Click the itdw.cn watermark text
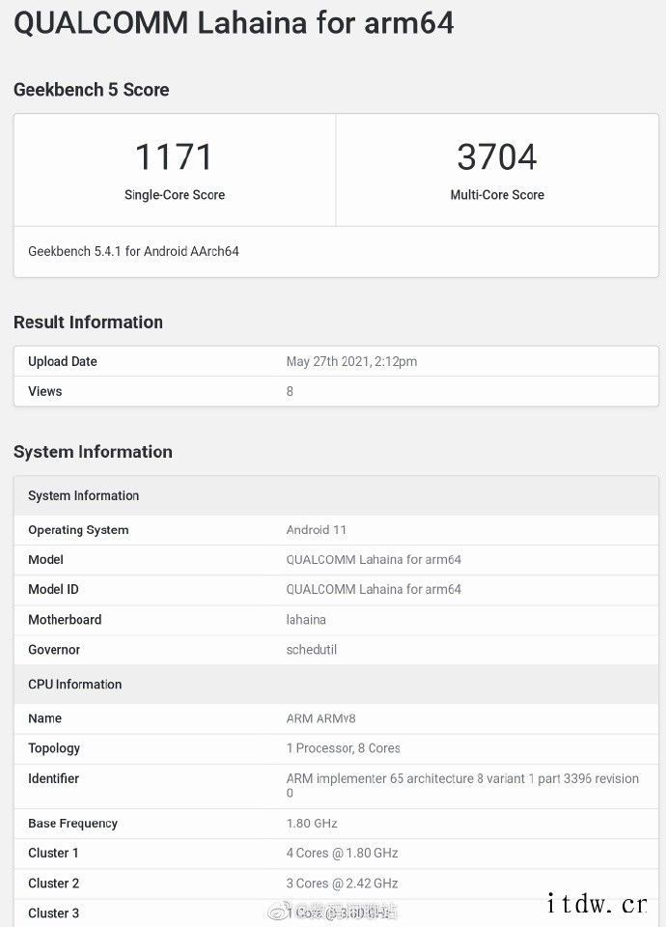 click(x=595, y=905)
